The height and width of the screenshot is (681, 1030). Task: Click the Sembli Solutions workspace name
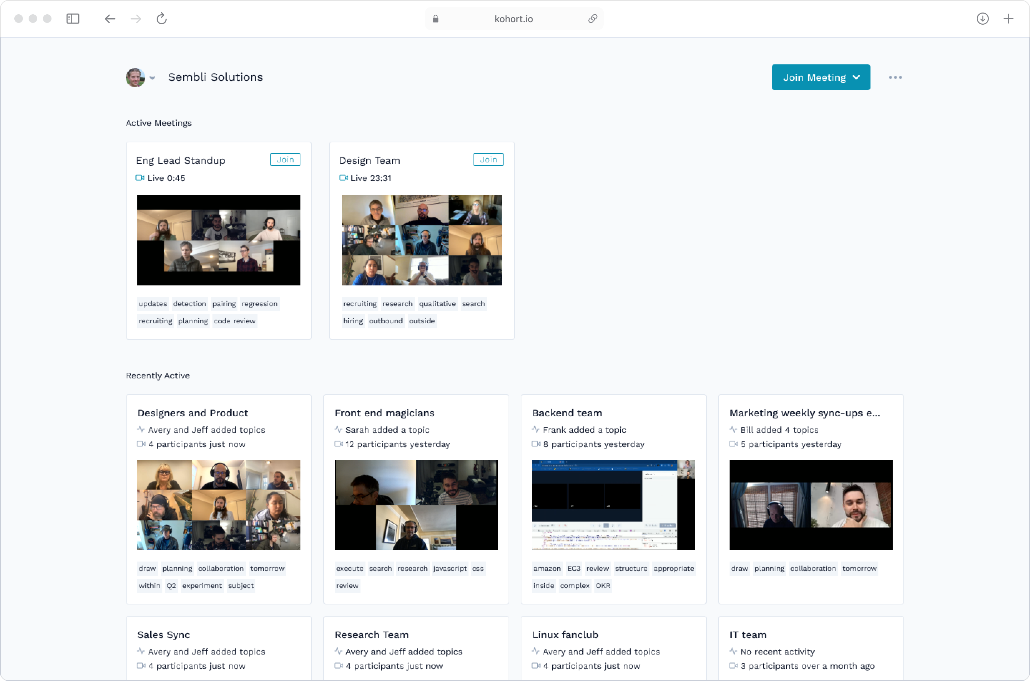(215, 77)
